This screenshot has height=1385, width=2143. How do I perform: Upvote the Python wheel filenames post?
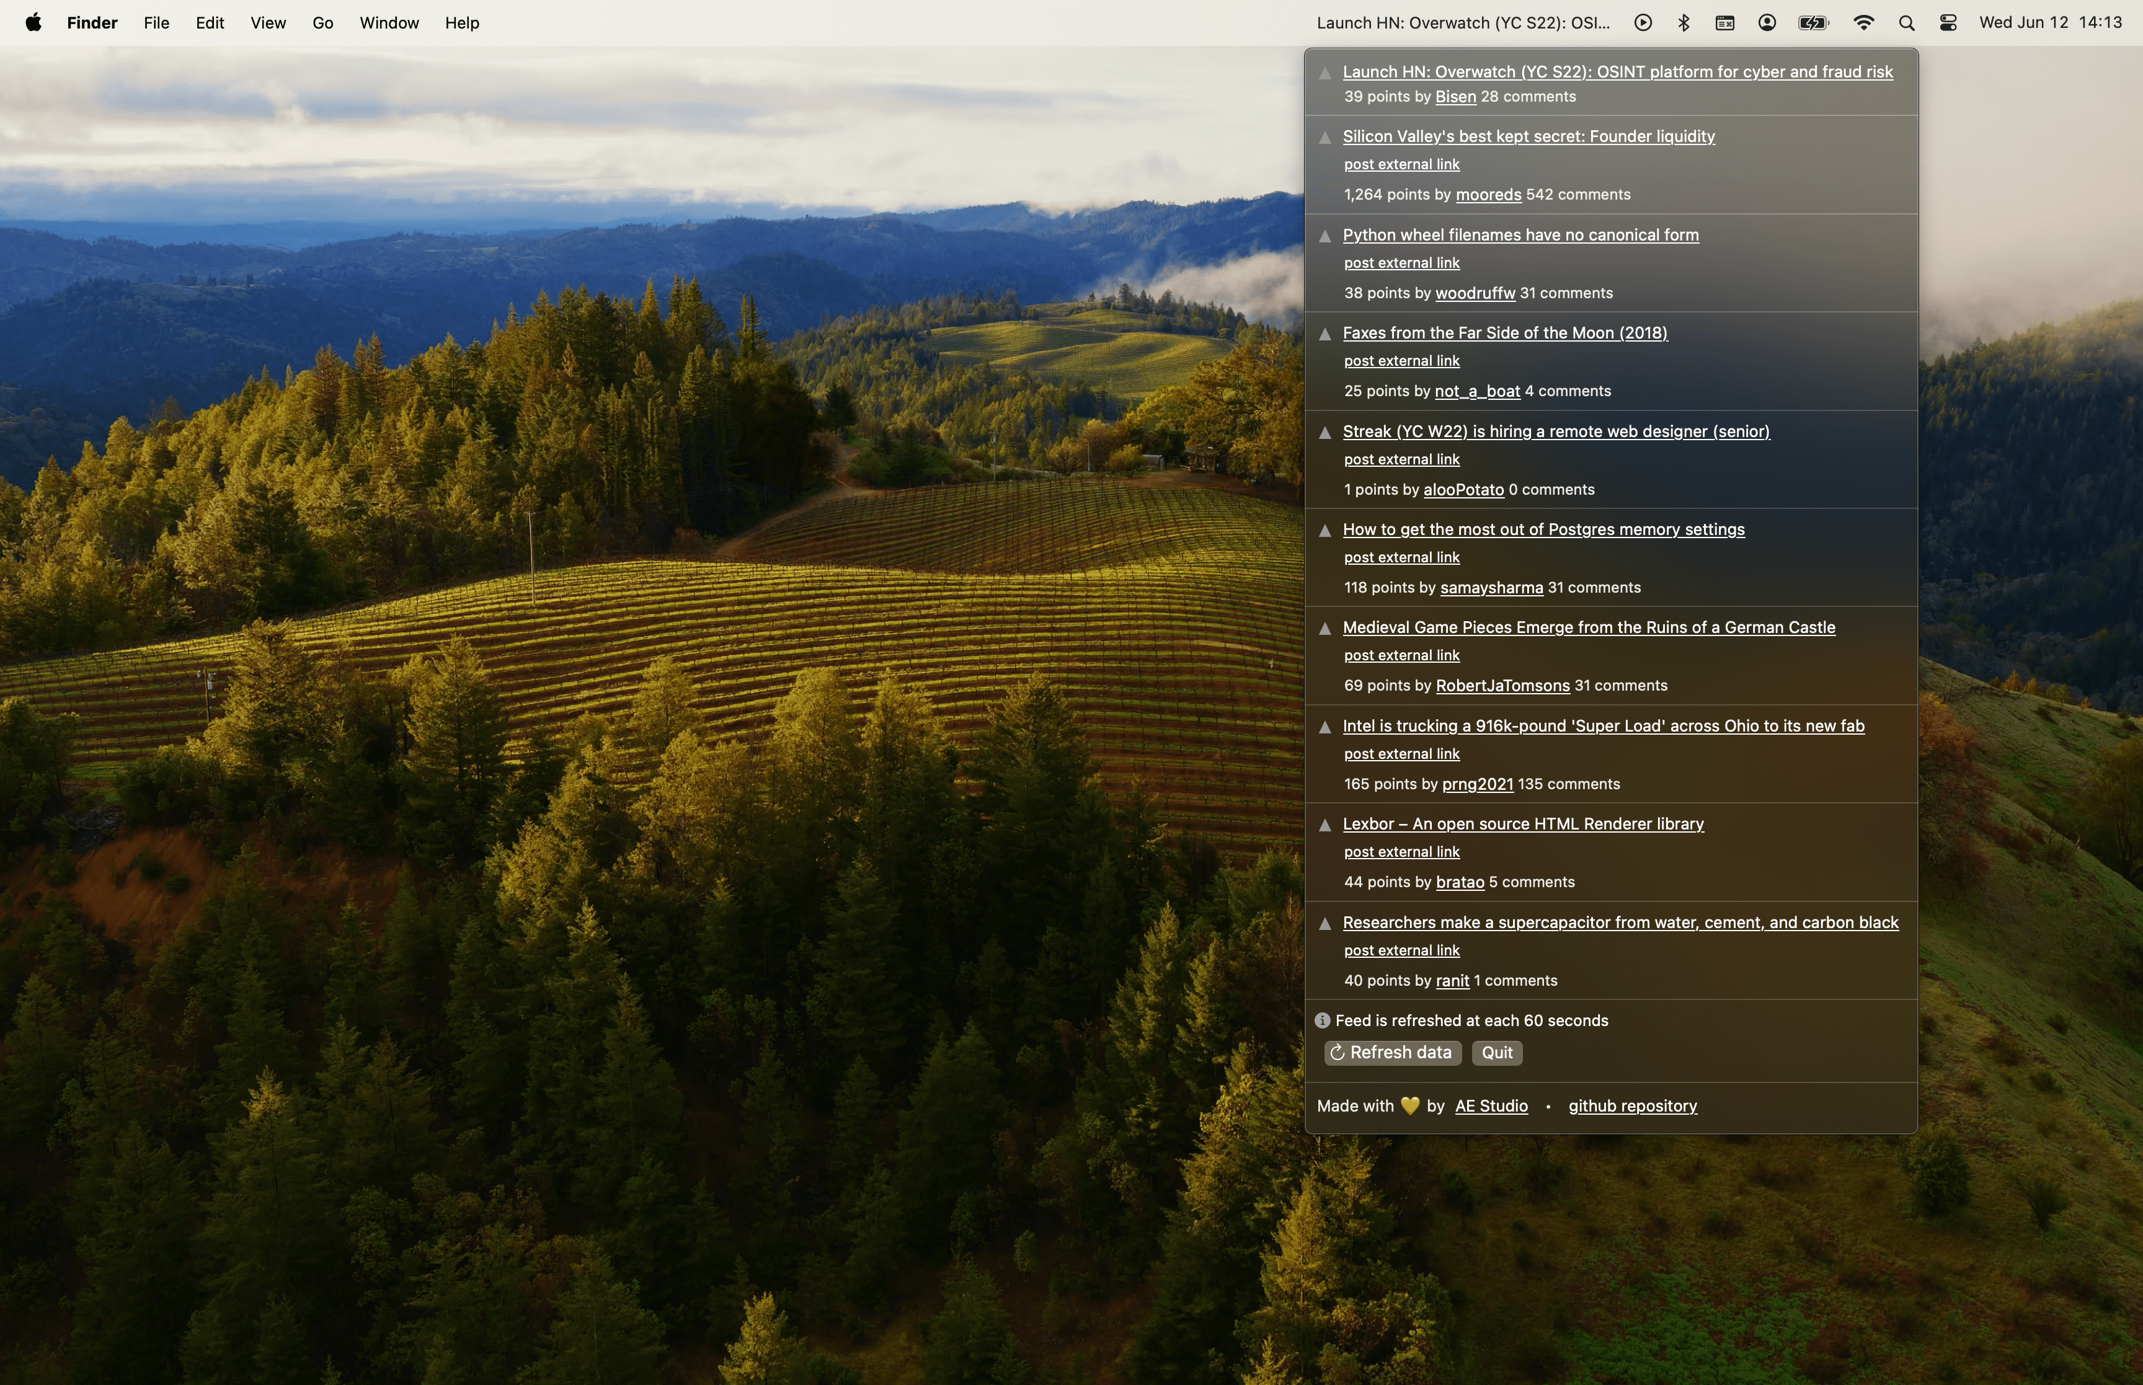point(1326,235)
